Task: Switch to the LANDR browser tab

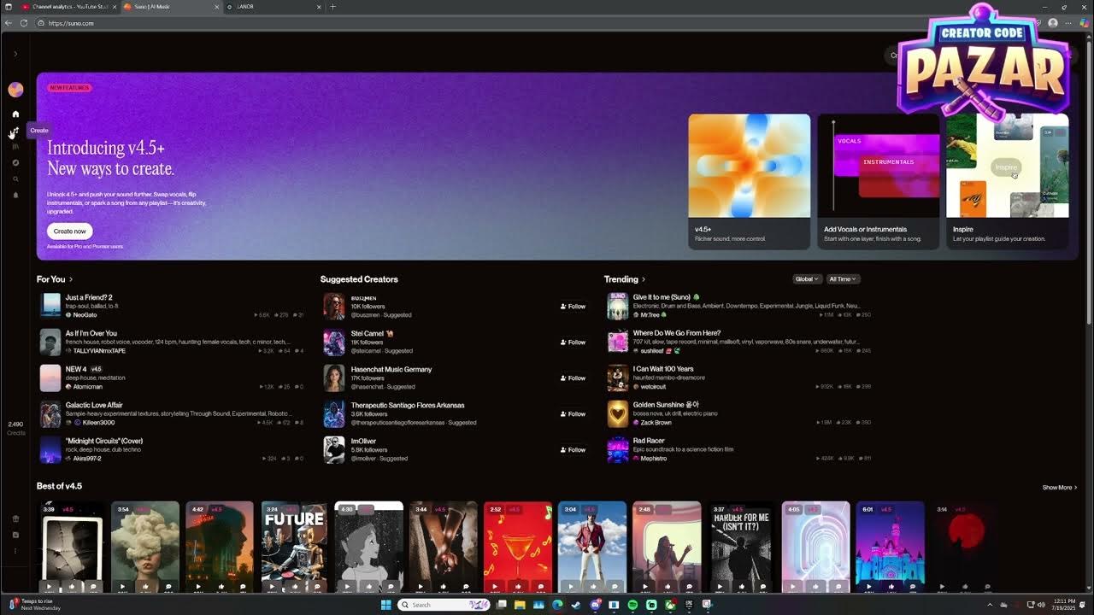Action: (x=273, y=7)
